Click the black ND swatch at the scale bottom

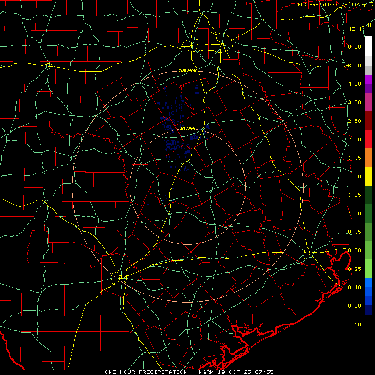(368, 324)
